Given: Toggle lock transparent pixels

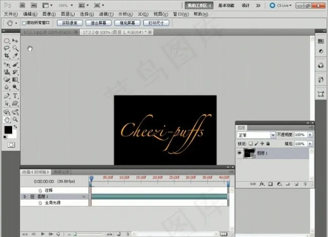Looking at the screenshot, I should (250, 144).
